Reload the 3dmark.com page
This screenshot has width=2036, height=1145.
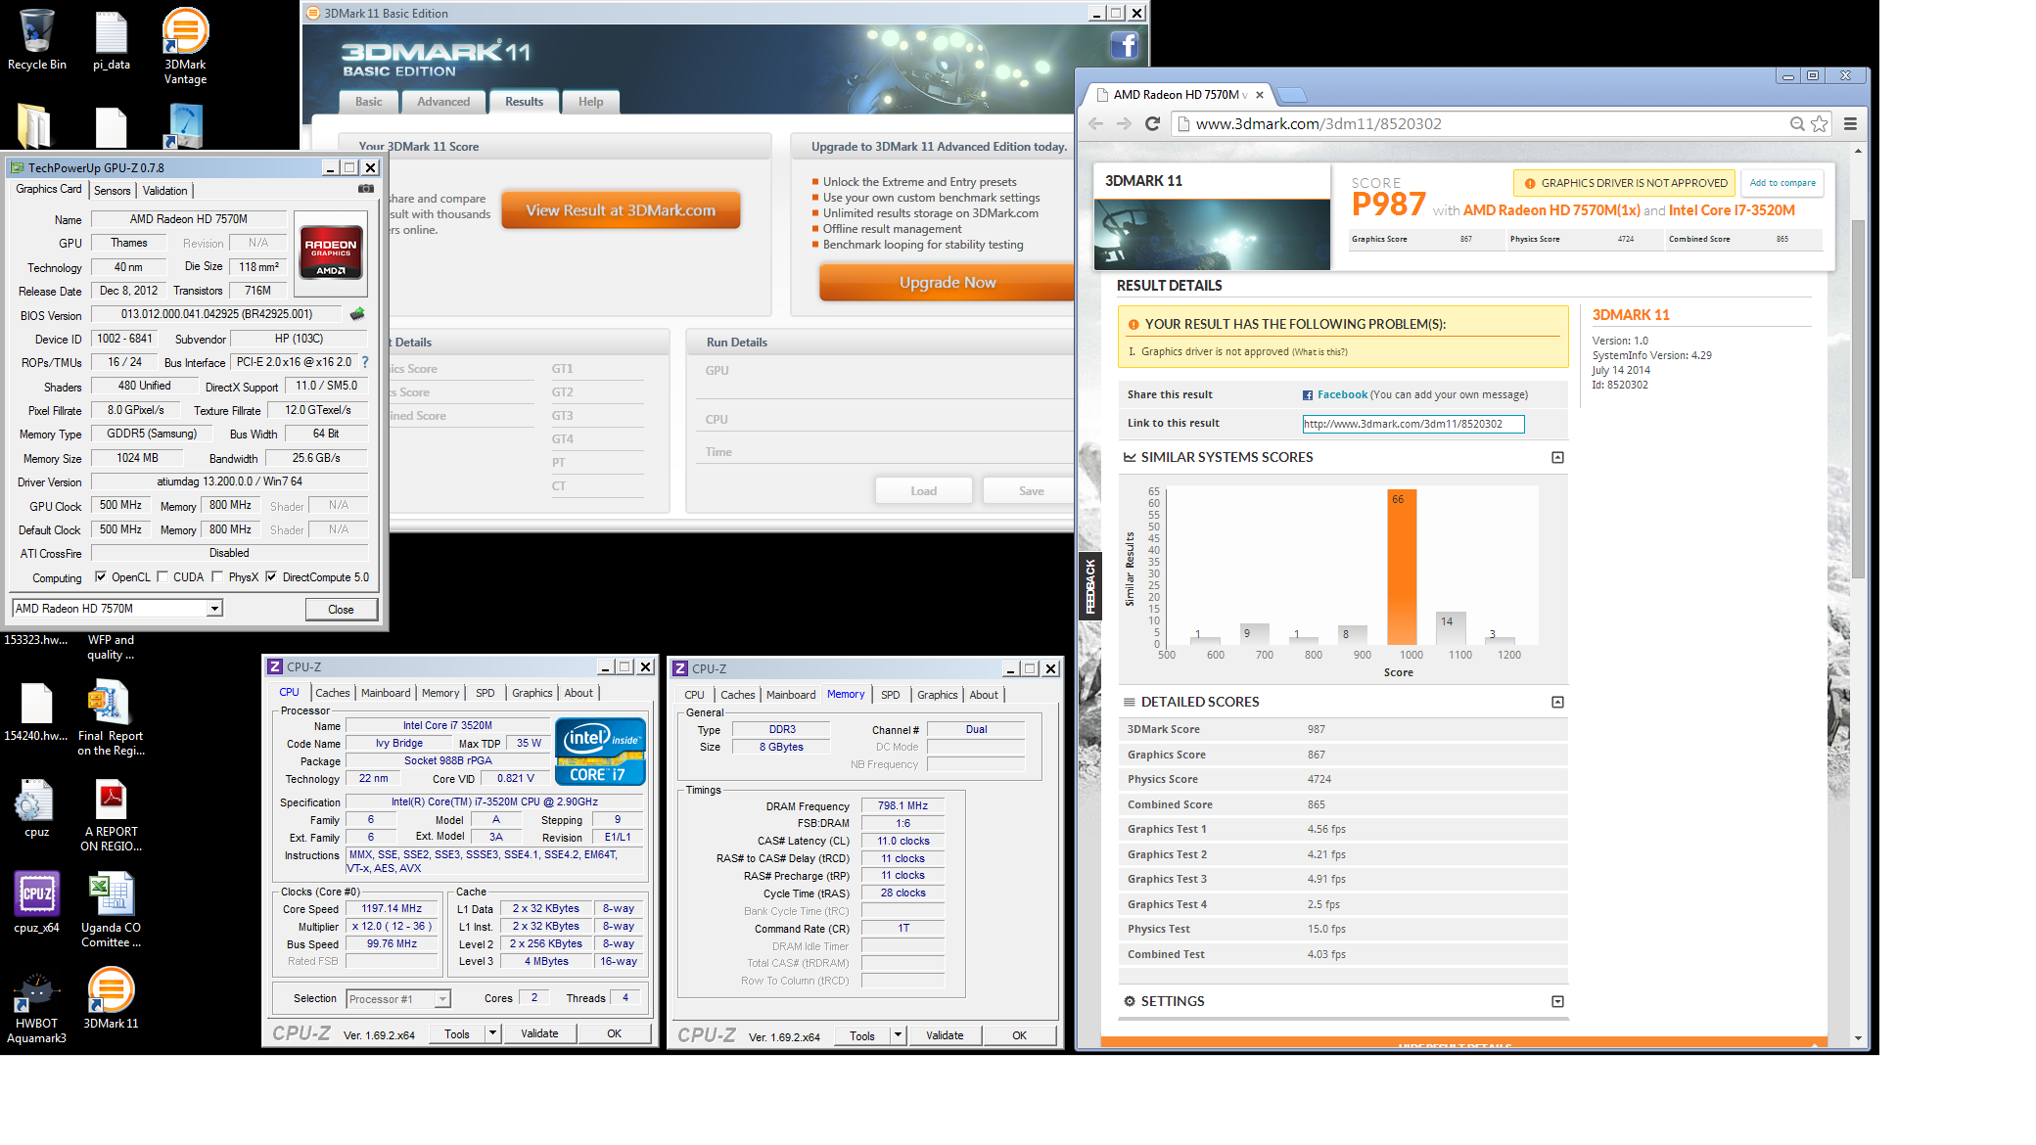coord(1152,124)
